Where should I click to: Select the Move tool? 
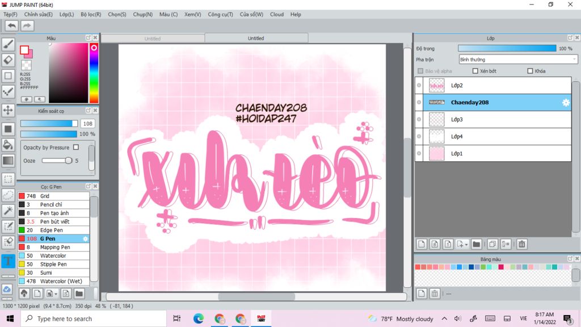click(x=8, y=110)
